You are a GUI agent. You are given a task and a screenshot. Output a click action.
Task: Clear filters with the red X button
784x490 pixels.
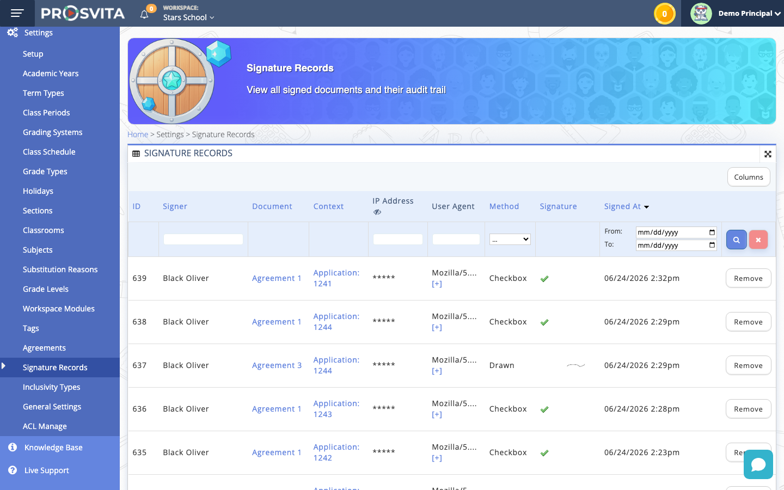pyautogui.click(x=758, y=240)
